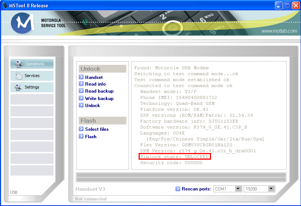301x206 pixels.
Task: Minimize the MSTool window
Action: [279, 5]
